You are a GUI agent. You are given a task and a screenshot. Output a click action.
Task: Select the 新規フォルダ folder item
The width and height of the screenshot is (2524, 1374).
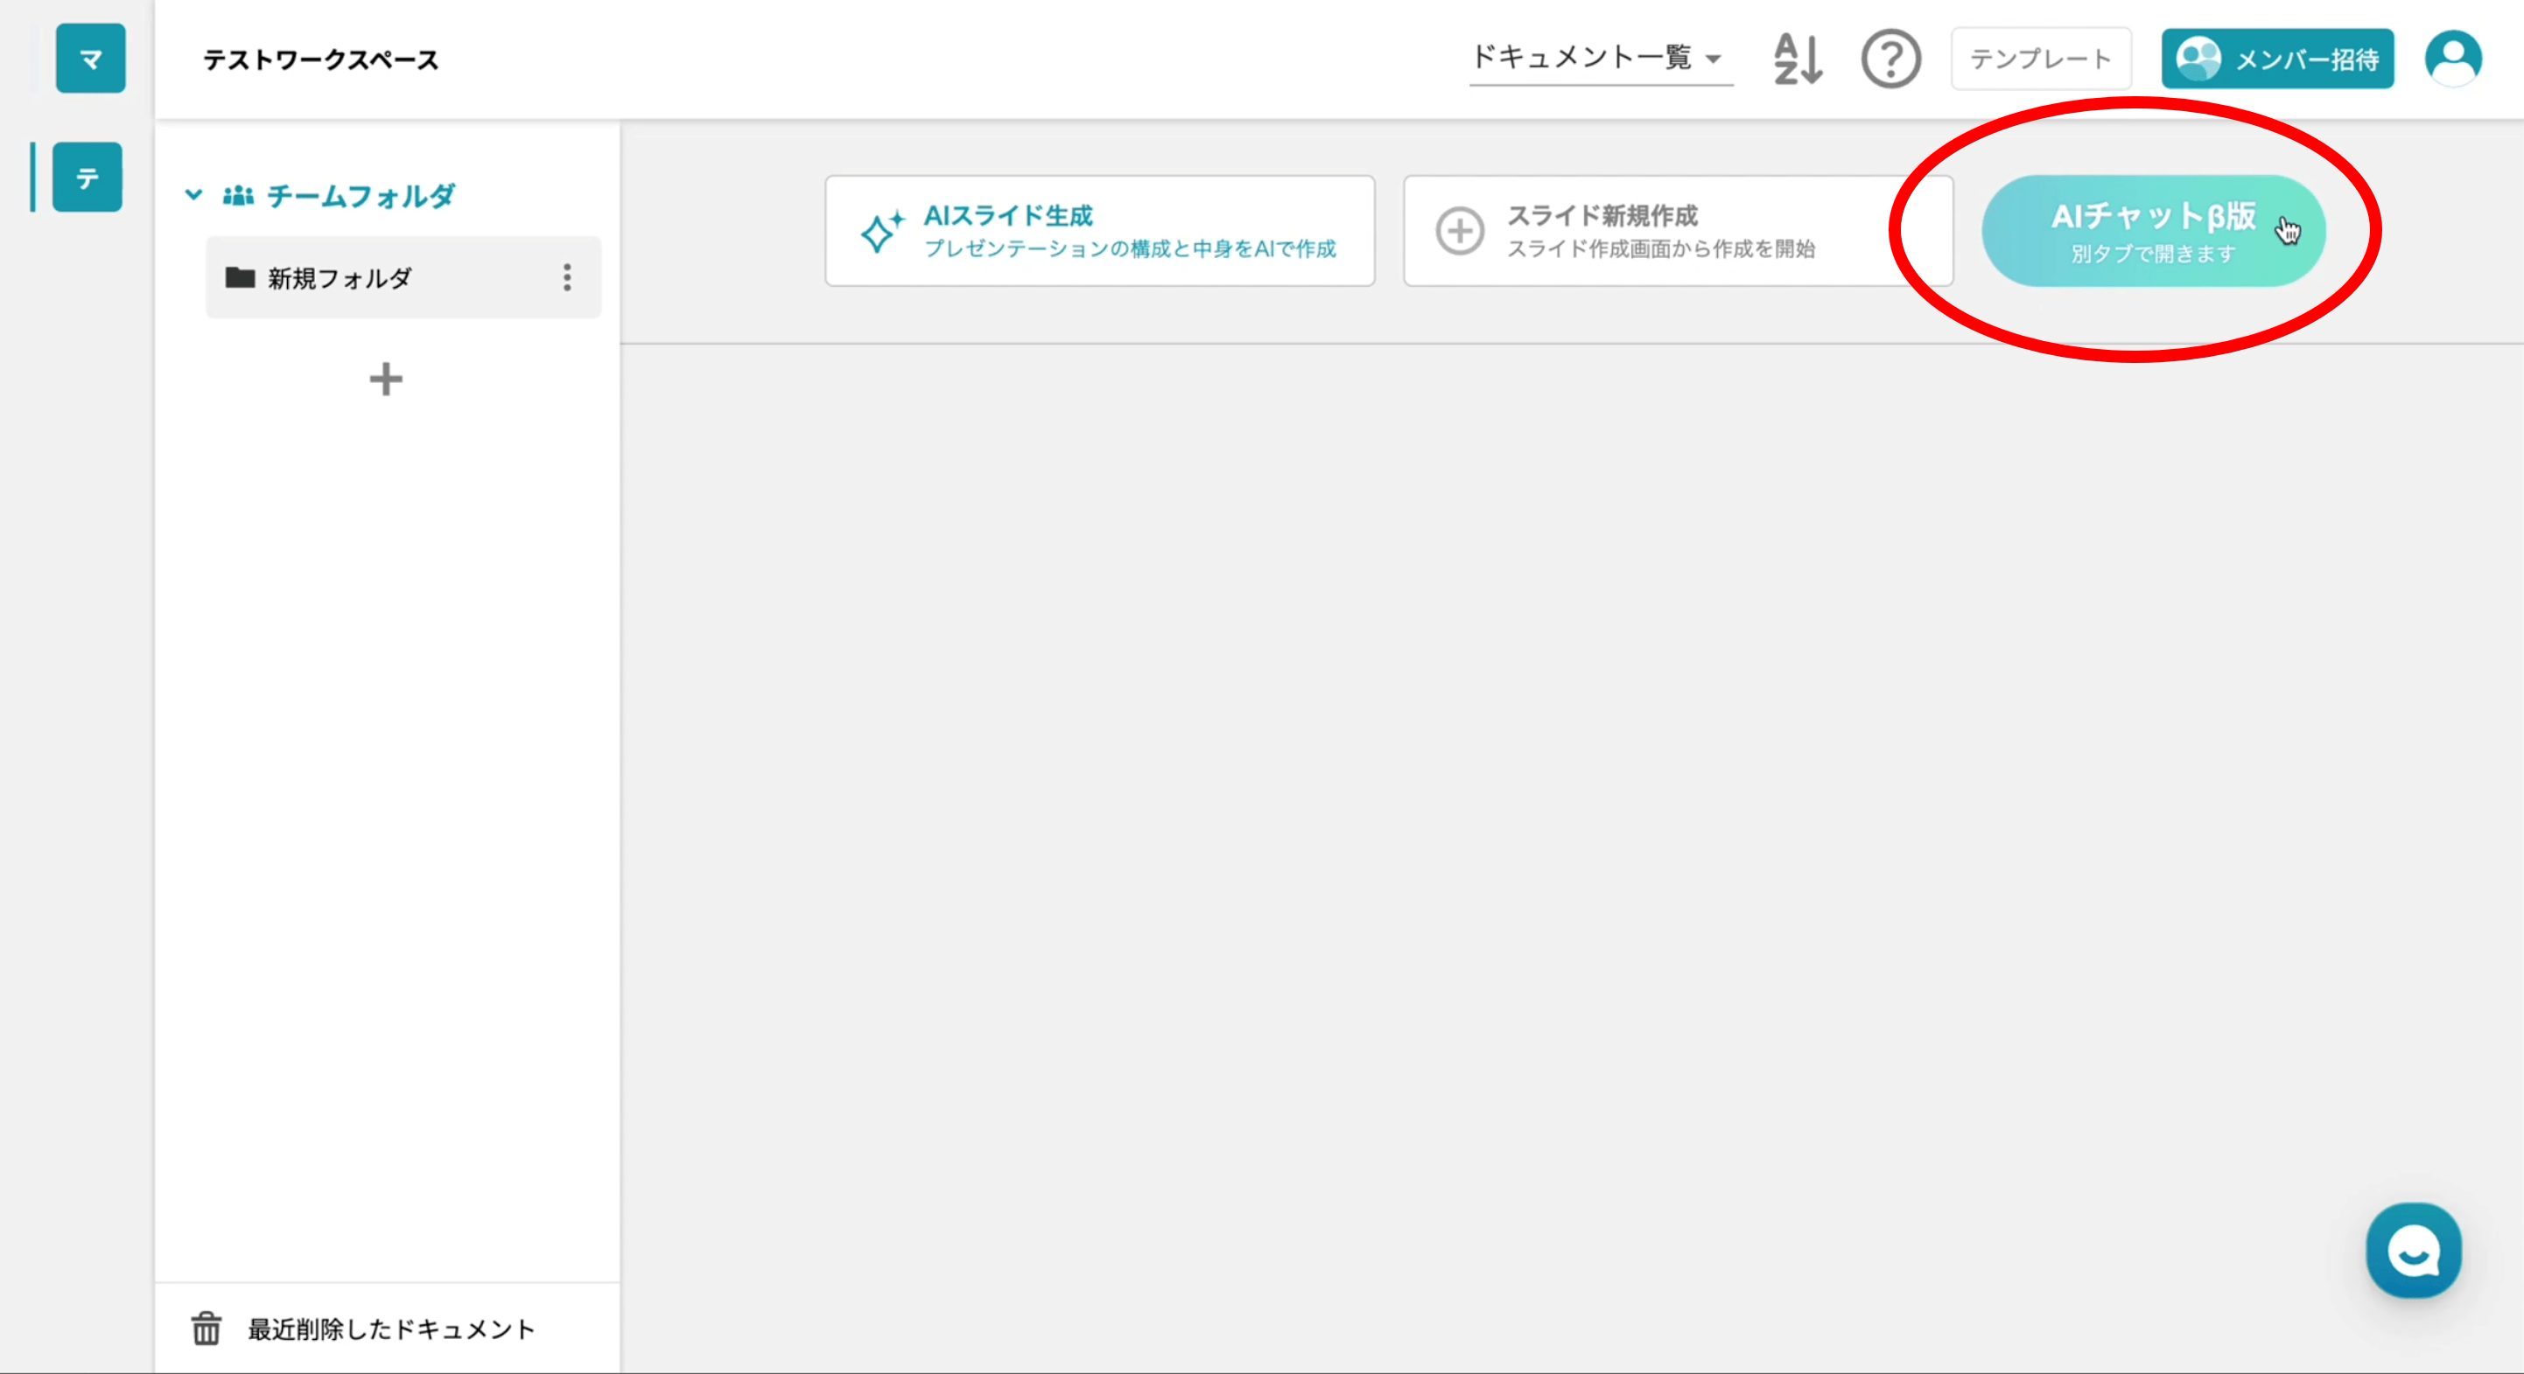339,278
